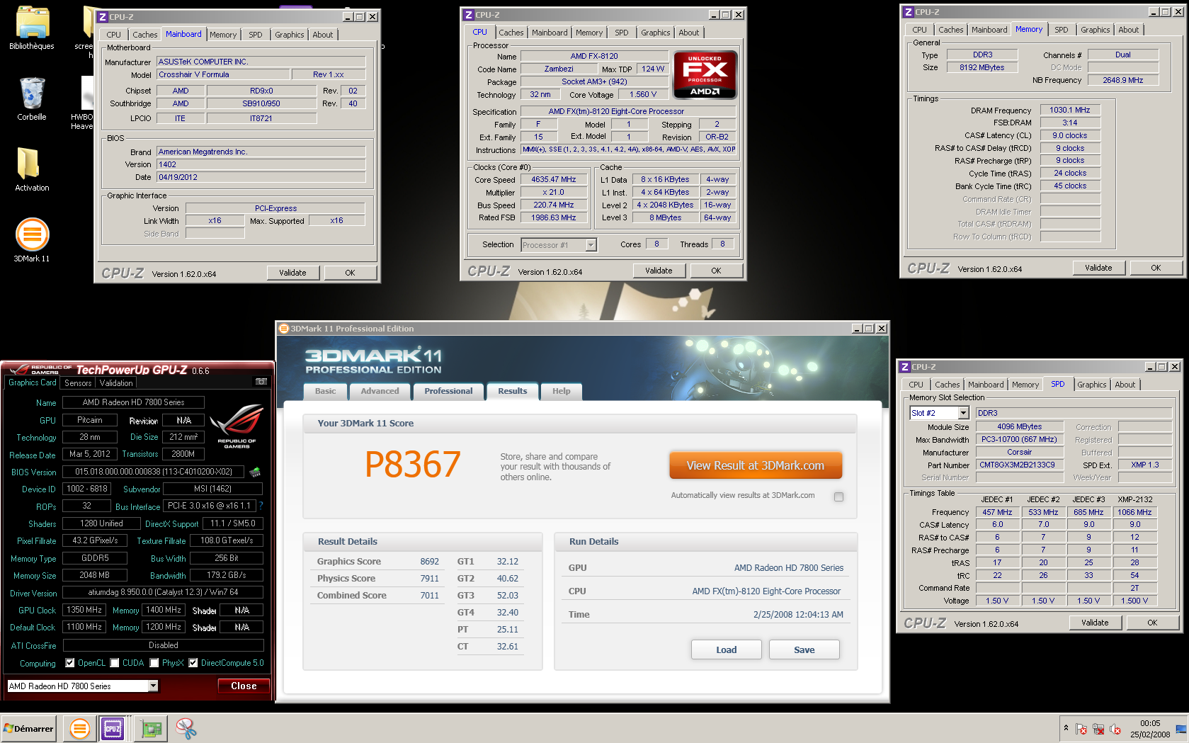Click the Combined Score 7011 value

click(430, 595)
